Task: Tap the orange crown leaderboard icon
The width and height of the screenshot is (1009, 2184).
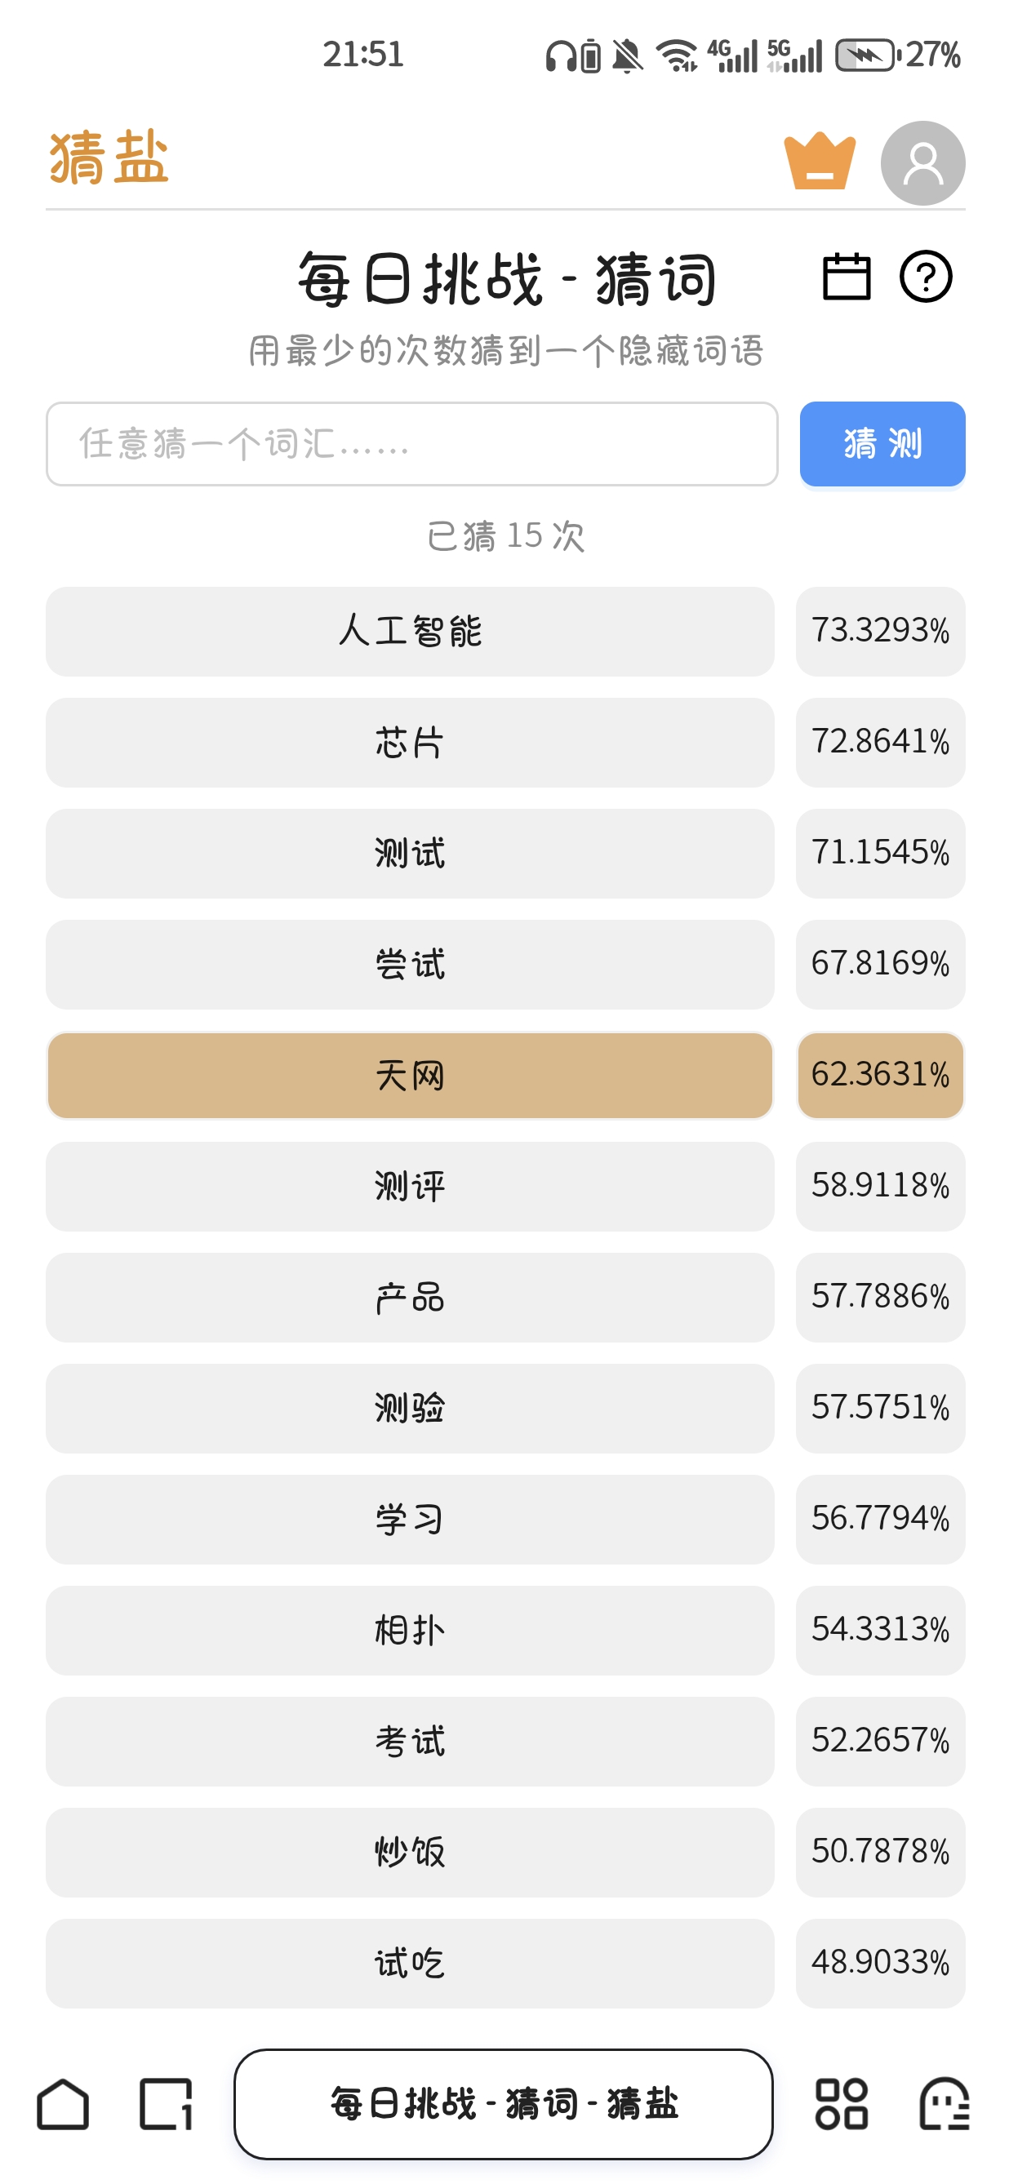Action: (819, 161)
